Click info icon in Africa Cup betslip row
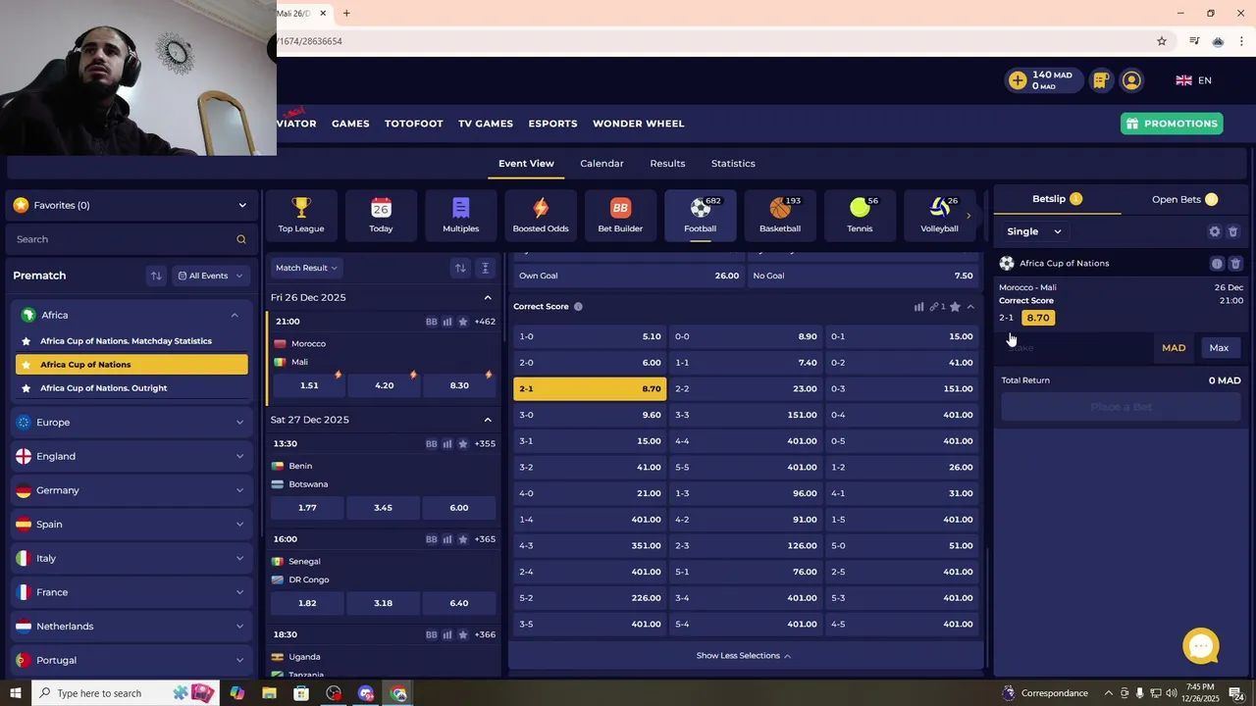 1217,264
